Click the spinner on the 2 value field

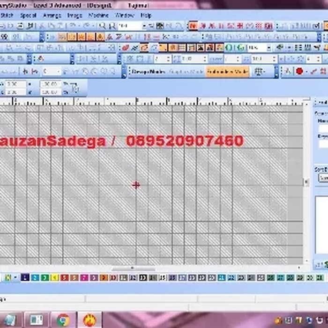click(x=169, y=59)
